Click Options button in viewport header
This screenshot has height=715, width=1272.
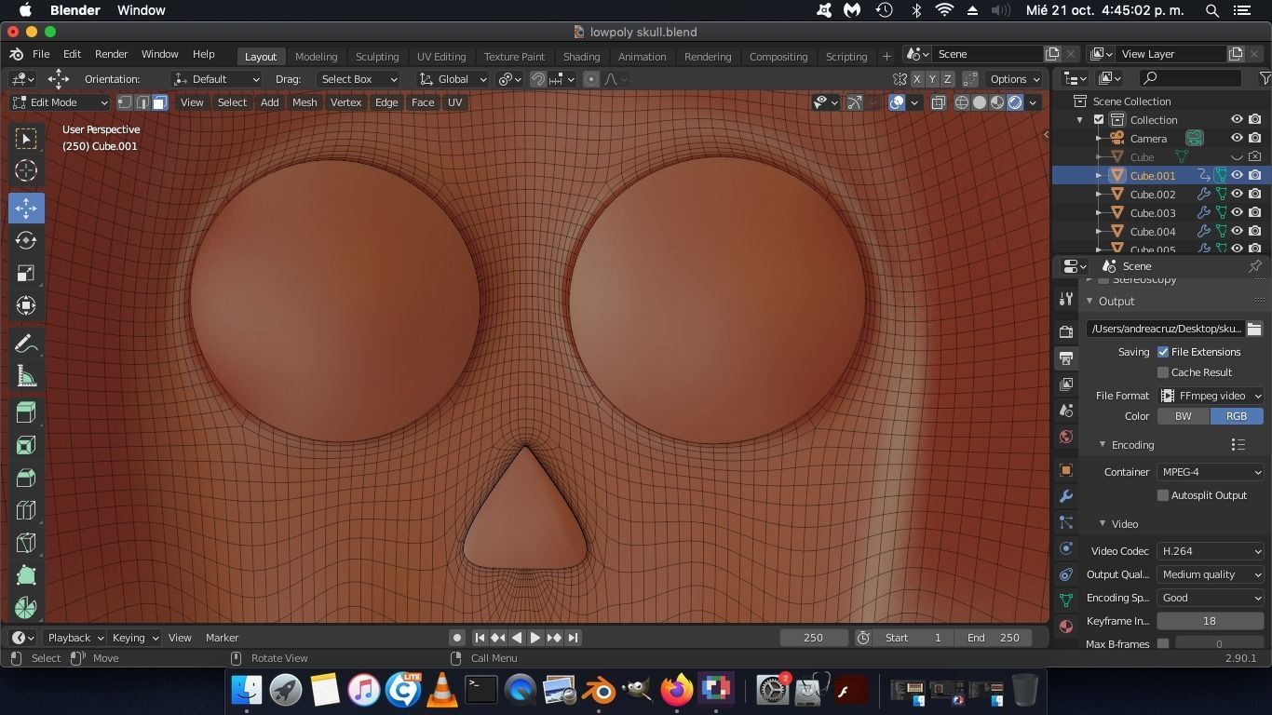[x=1014, y=79]
